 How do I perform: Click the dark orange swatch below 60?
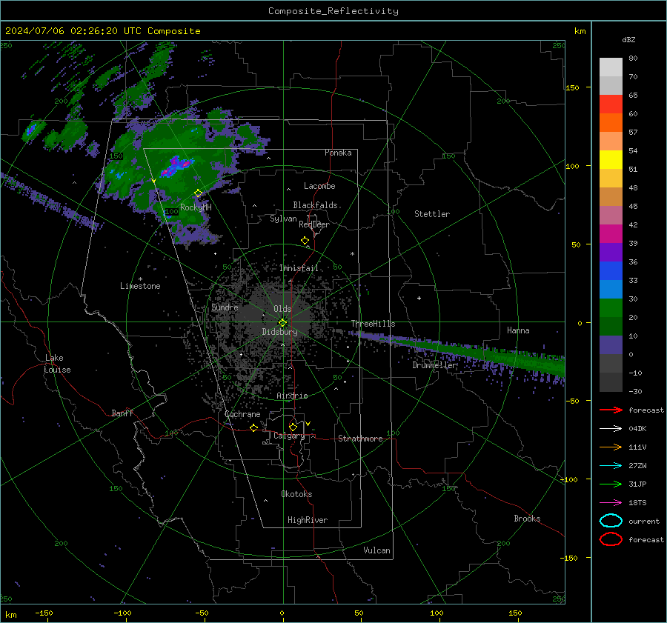pos(611,122)
